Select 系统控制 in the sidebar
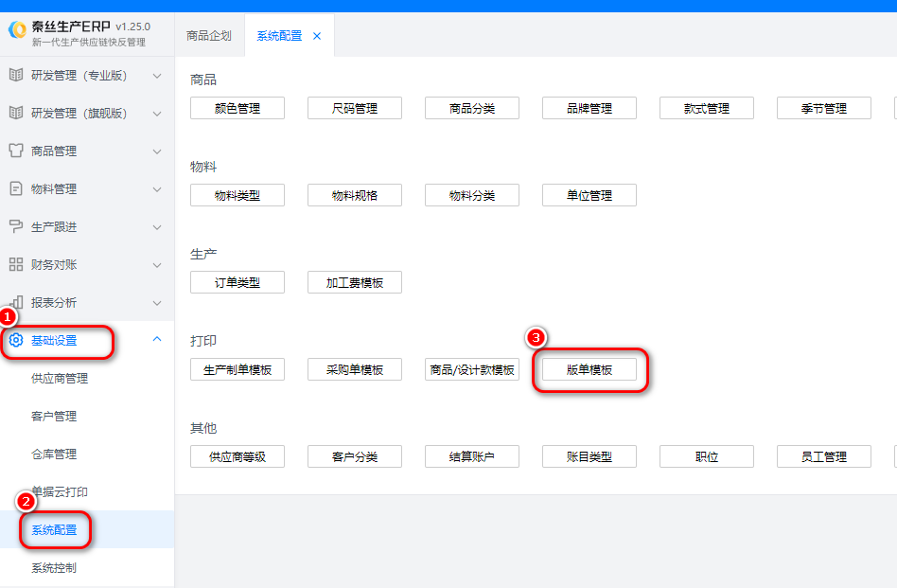Screen dimensions: 897x588 coord(54,568)
